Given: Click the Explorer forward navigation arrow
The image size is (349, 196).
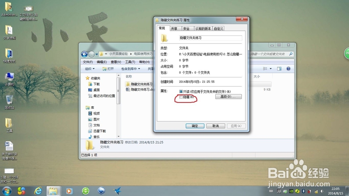Looking at the screenshot, I should [x=91, y=54].
